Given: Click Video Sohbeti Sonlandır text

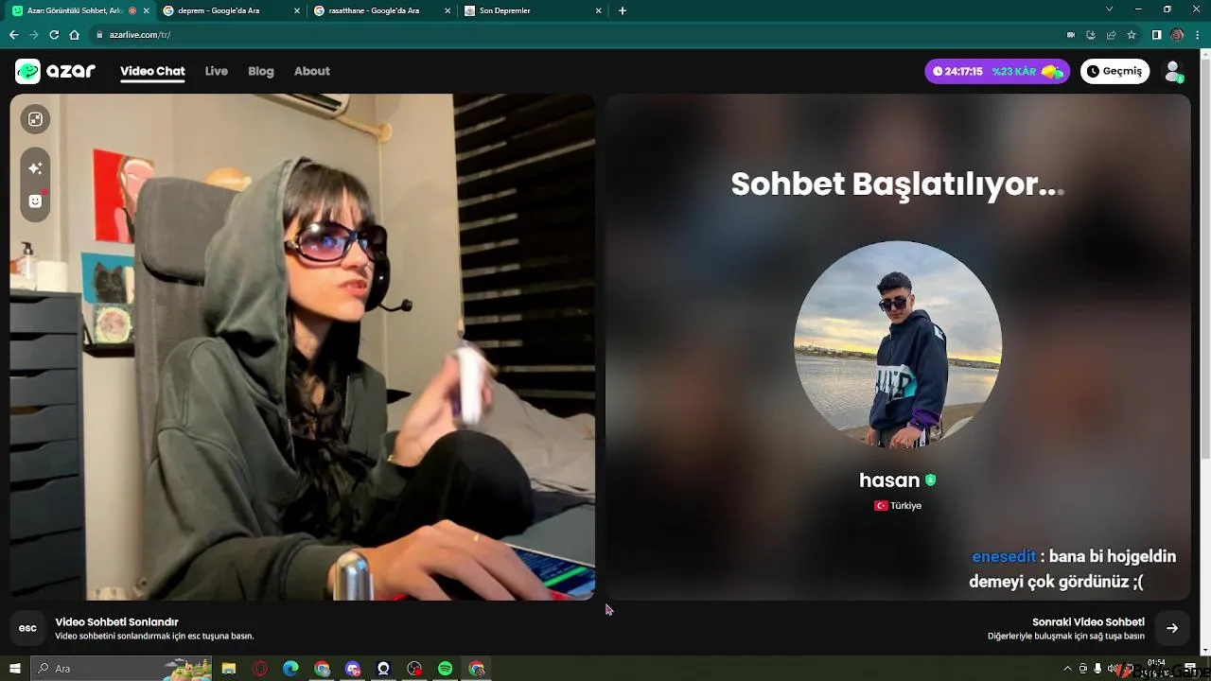Looking at the screenshot, I should (x=117, y=621).
